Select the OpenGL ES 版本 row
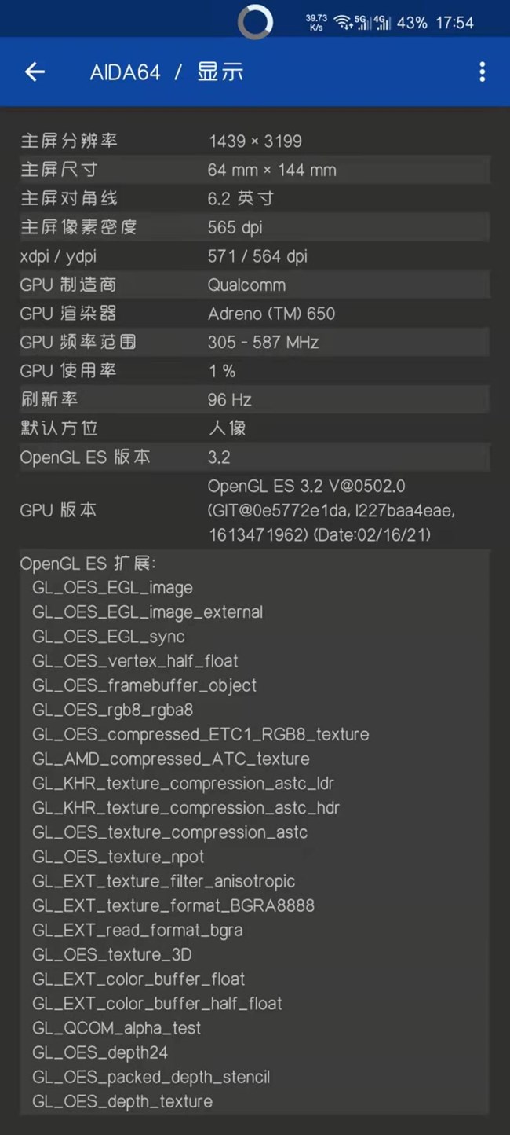This screenshot has height=1135, width=510. pyautogui.click(x=254, y=457)
